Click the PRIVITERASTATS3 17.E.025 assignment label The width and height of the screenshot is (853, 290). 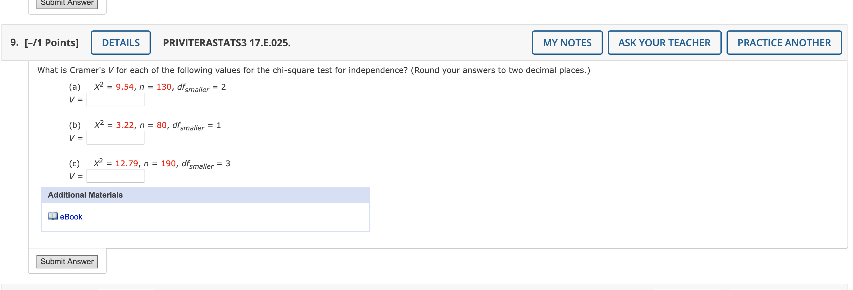[x=226, y=42]
